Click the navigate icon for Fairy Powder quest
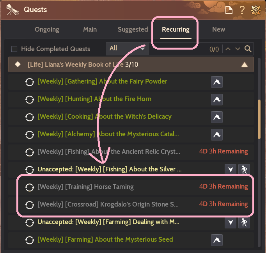This screenshot has width=266, height=253. 217,82
